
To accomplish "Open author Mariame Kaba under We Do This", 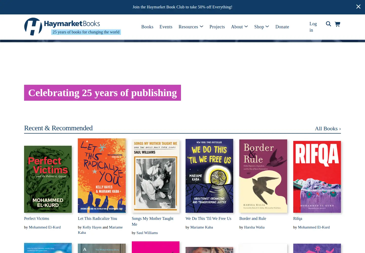I will [x=202, y=227].
